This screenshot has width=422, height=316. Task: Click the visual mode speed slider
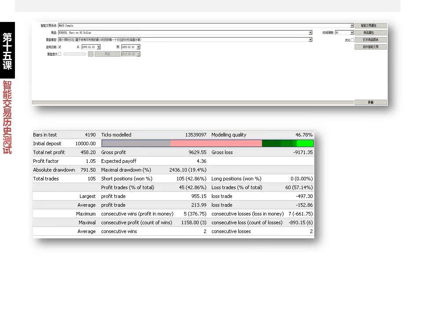75,54
